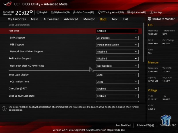Click the memory capacity value 32768 MB

coord(153,81)
